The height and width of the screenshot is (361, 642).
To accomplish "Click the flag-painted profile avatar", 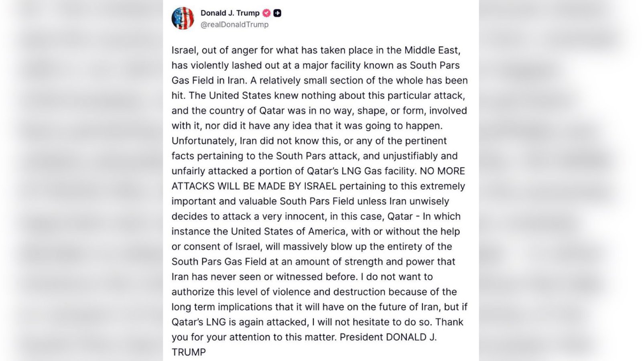I will pyautogui.click(x=183, y=18).
